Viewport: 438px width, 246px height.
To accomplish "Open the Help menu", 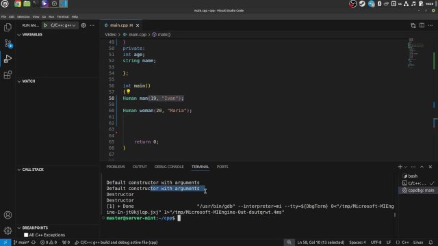I will click(x=75, y=16).
